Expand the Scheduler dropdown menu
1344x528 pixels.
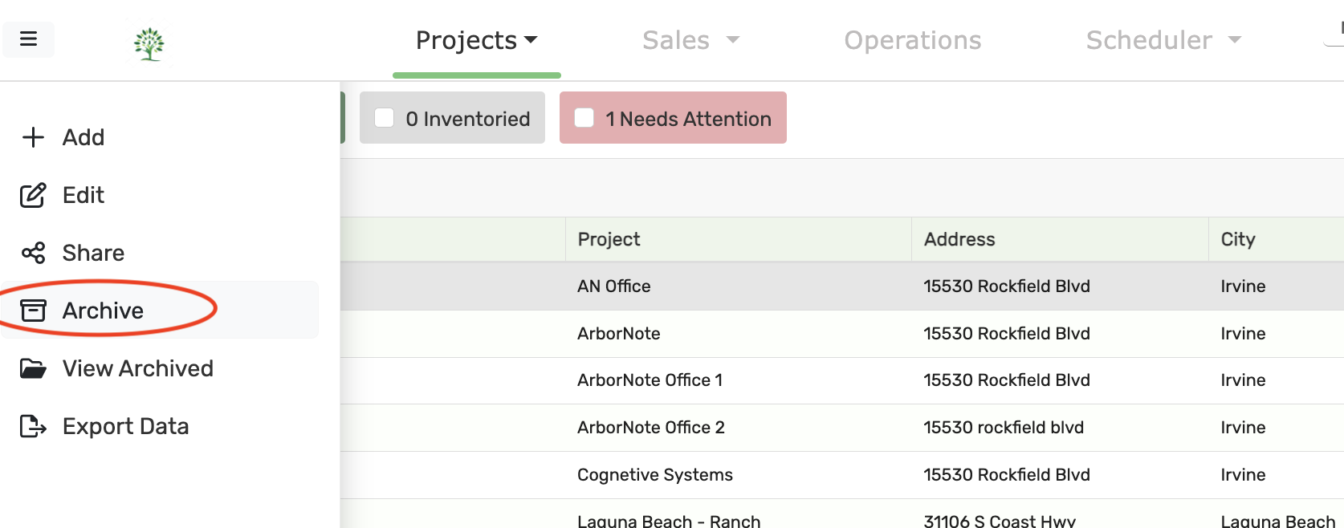(1163, 40)
